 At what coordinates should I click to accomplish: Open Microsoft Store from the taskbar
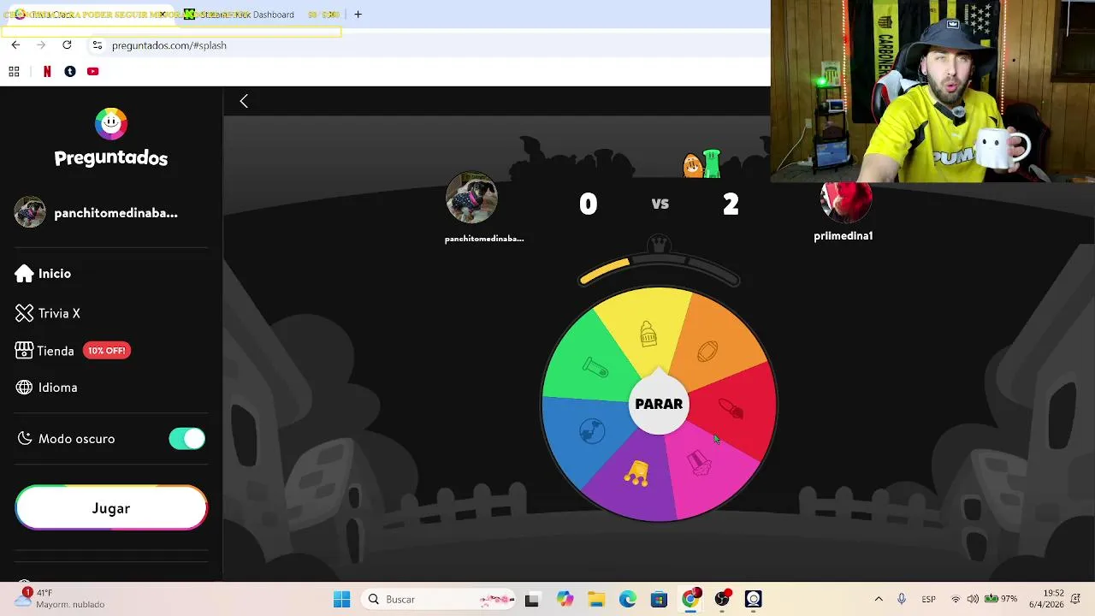point(659,600)
